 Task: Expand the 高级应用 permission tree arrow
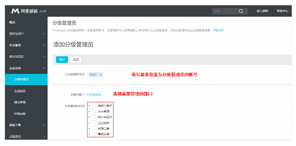tap(89, 134)
